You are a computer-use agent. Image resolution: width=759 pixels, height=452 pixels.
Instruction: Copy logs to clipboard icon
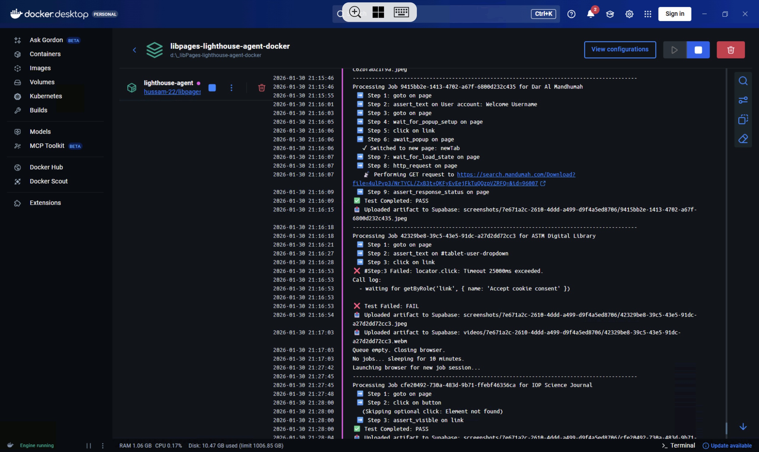pyautogui.click(x=743, y=119)
